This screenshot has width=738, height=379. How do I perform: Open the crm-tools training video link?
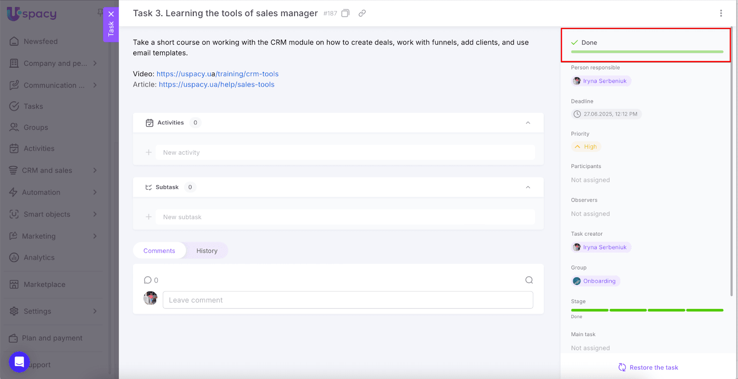tap(217, 74)
